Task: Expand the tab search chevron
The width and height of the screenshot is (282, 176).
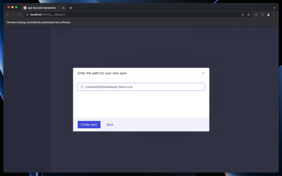Action: (274, 8)
